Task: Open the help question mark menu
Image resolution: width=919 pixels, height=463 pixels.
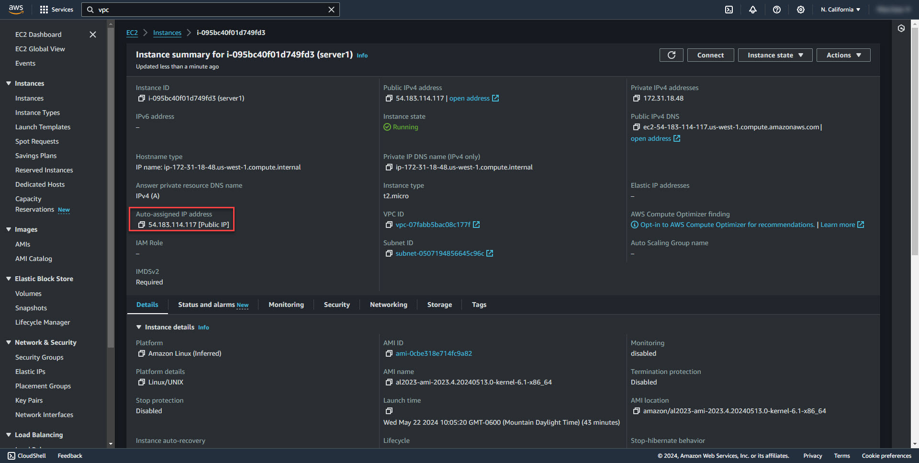Action: pos(777,10)
